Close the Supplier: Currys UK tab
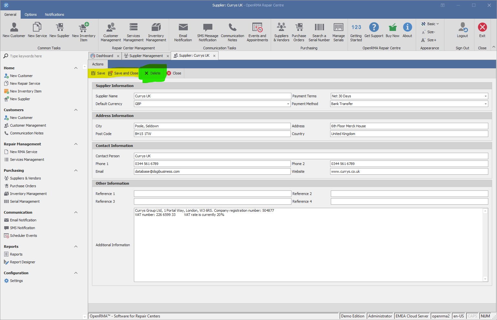 [x=214, y=56]
